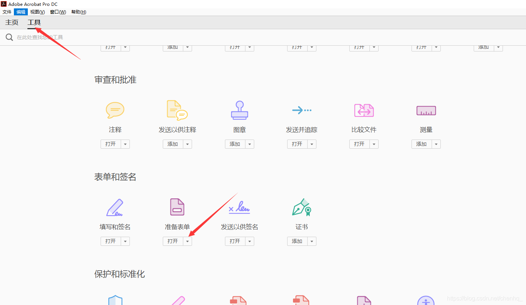Click the 发送以供注释 label text
Viewport: 526px width, 305px height.
point(177,130)
